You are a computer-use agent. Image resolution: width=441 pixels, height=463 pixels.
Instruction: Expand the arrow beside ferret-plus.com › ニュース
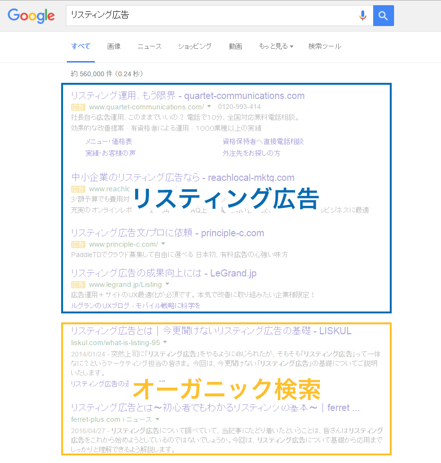coord(157,419)
